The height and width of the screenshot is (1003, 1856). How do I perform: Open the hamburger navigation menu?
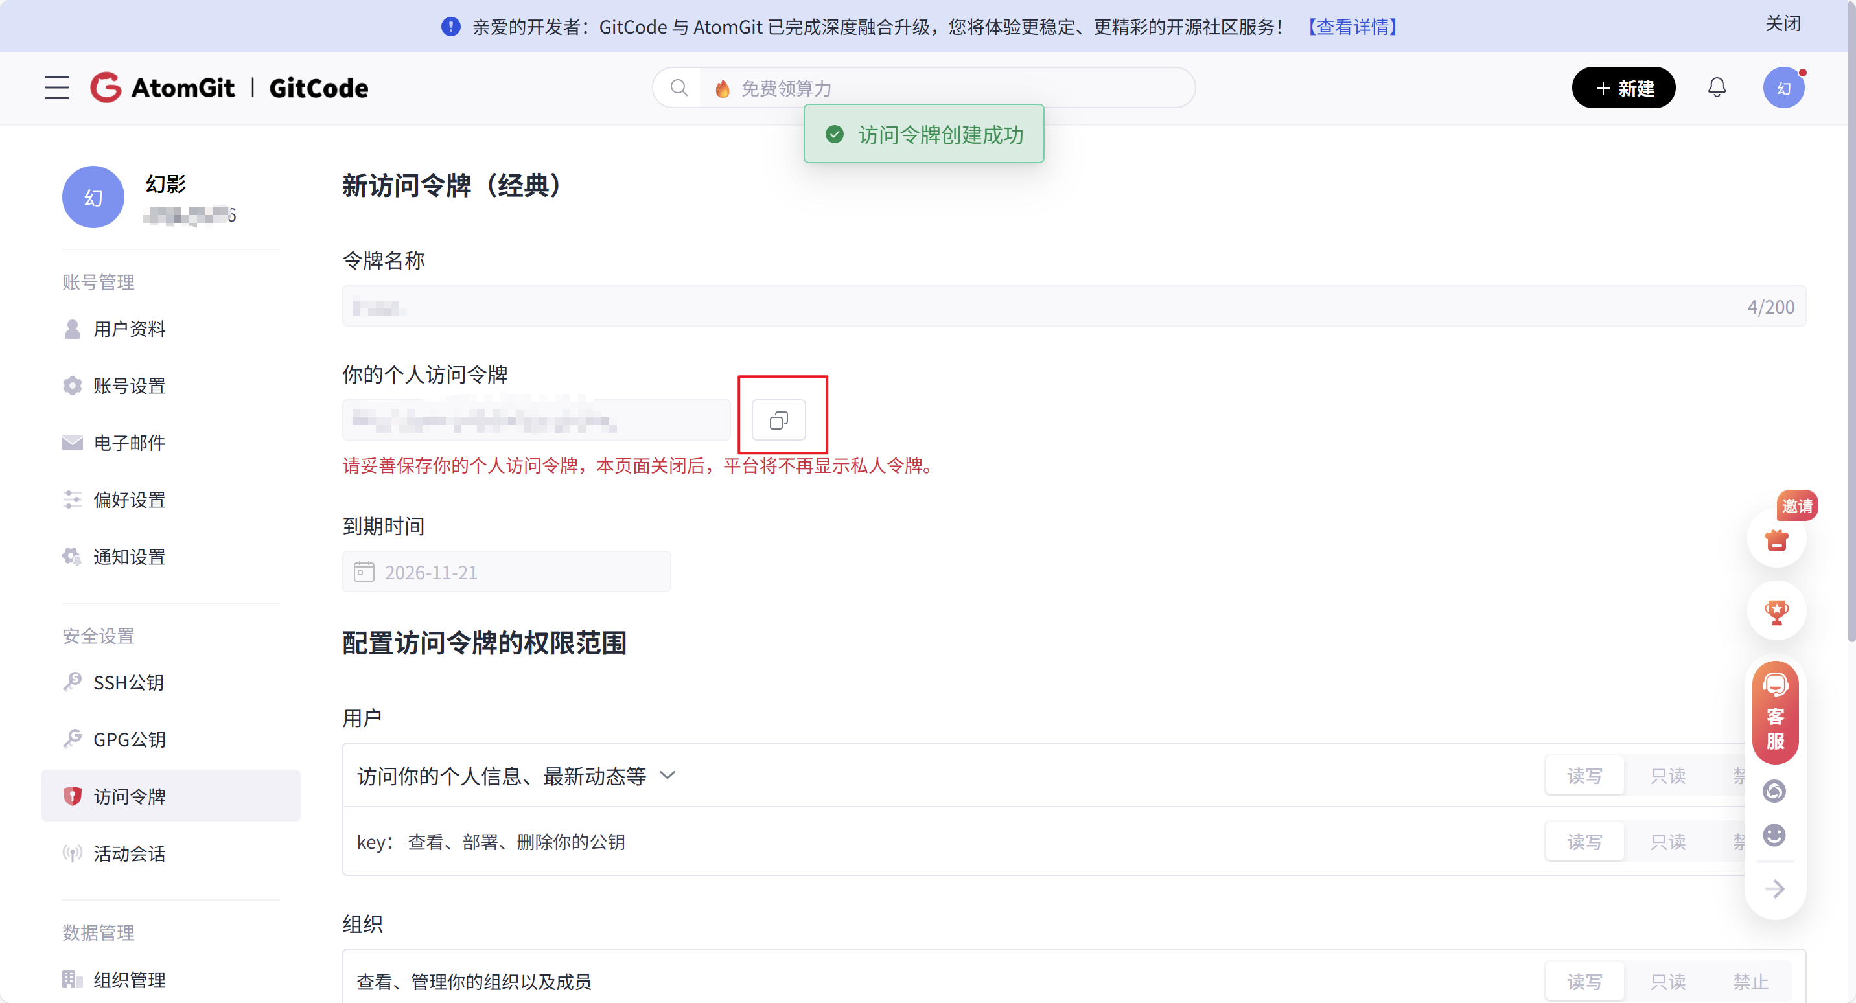[57, 88]
